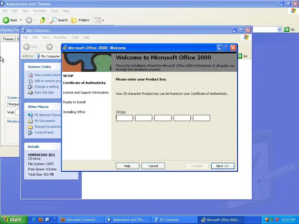The width and height of the screenshot is (299, 224).
Task: Click Forward arrow in Appearance and Themes toolbar
Action: click(29, 20)
